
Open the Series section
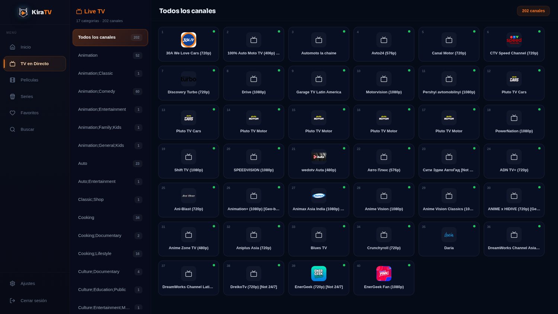tap(35, 96)
